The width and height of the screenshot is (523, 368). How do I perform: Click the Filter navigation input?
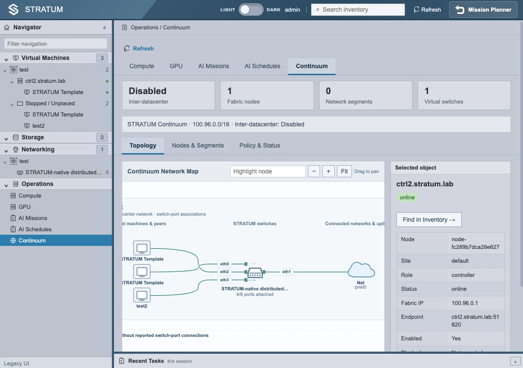tap(56, 44)
